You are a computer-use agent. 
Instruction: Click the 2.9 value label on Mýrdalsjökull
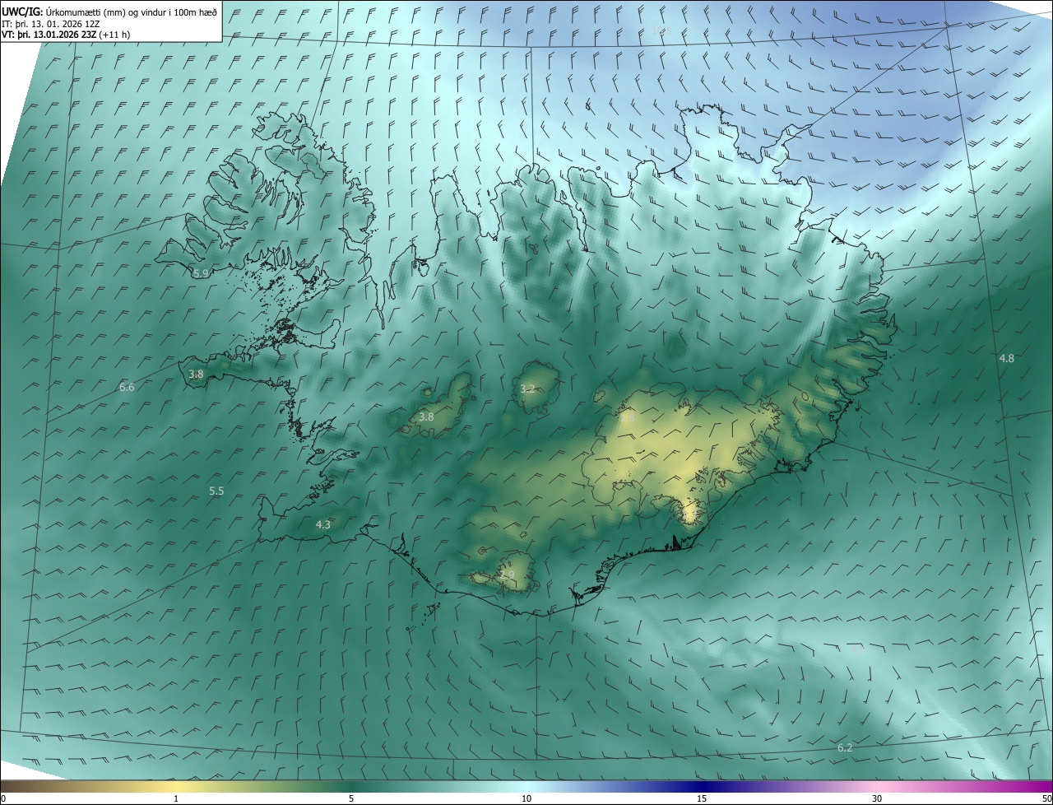coord(508,575)
